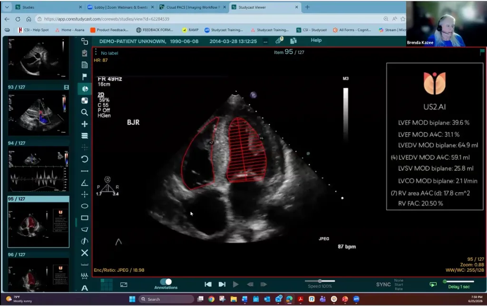Screen dimensions: 487x306
Task: Adjust the Speed 100% slider
Action: (x=320, y=281)
